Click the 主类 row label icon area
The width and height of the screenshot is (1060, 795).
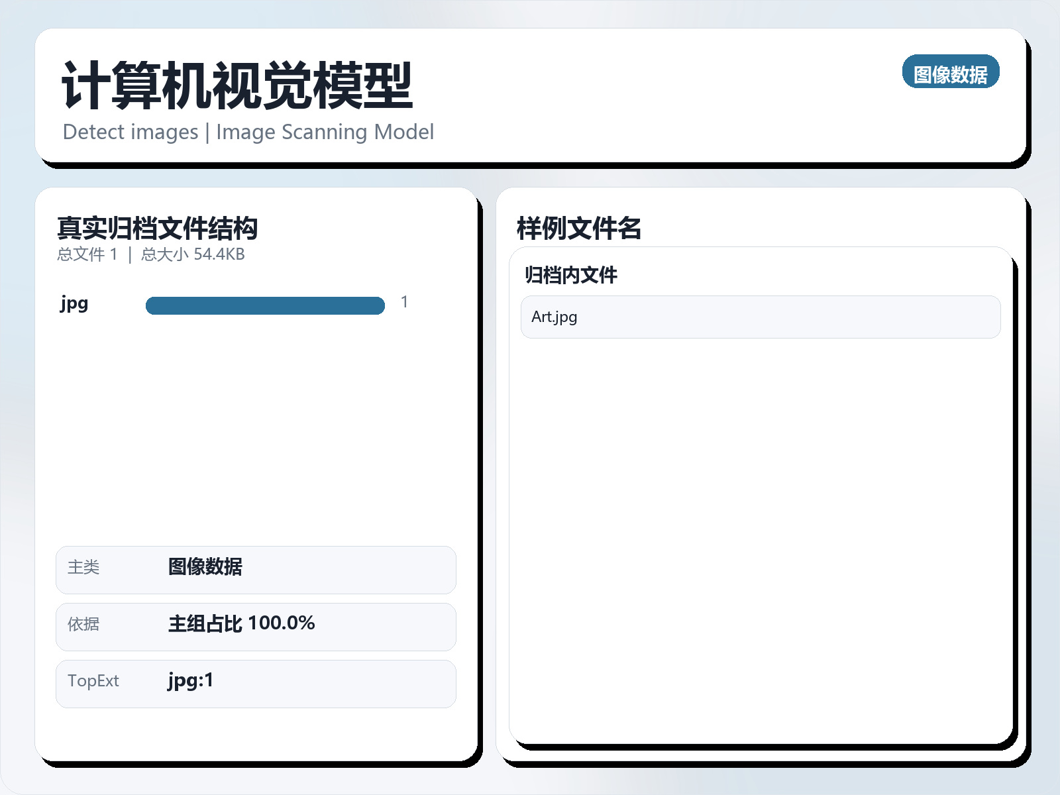pos(83,568)
